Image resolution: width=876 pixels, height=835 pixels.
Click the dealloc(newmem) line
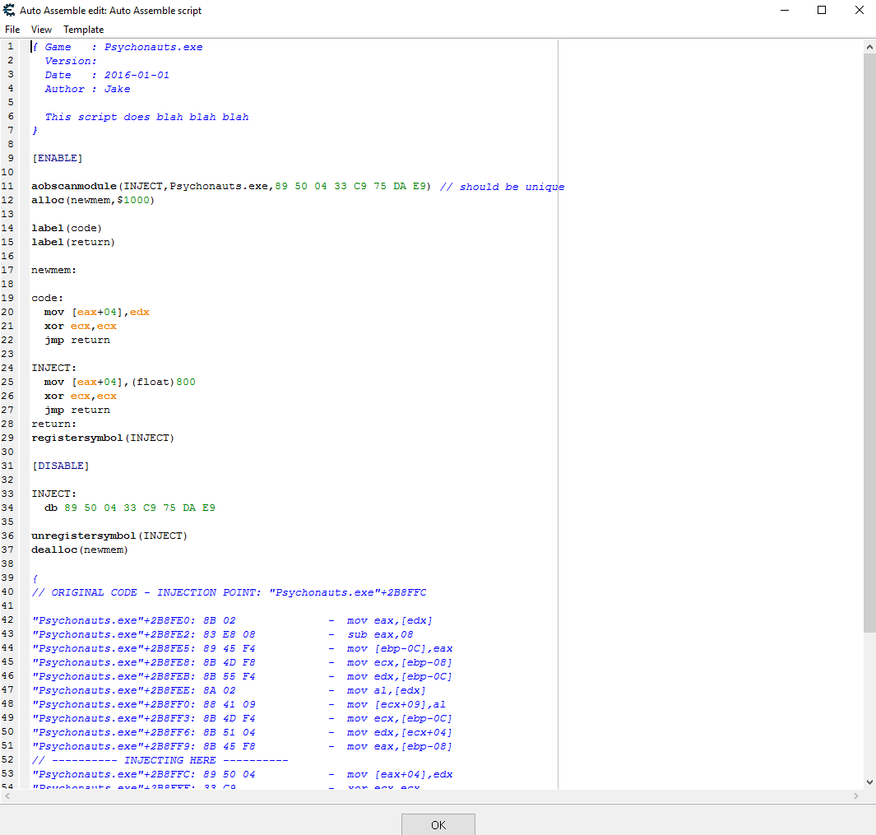pos(80,550)
